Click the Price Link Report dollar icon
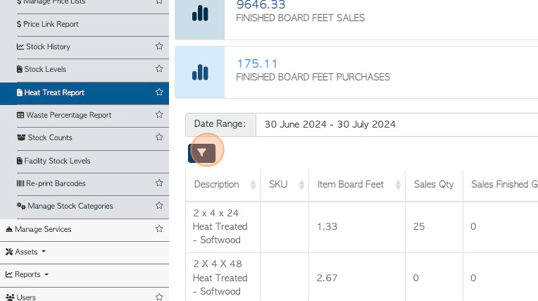 pos(19,24)
